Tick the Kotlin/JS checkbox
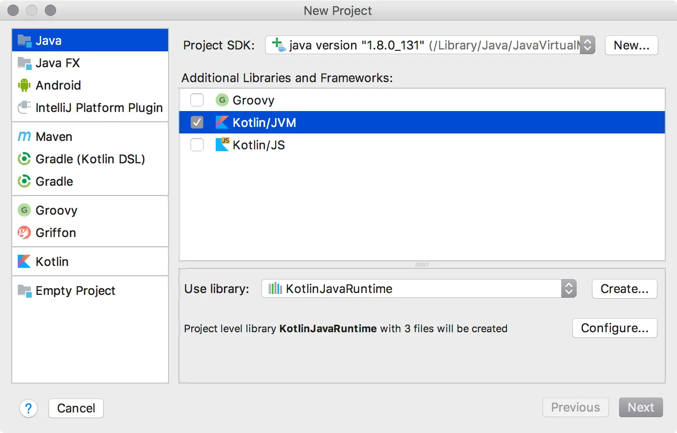 coord(197,145)
